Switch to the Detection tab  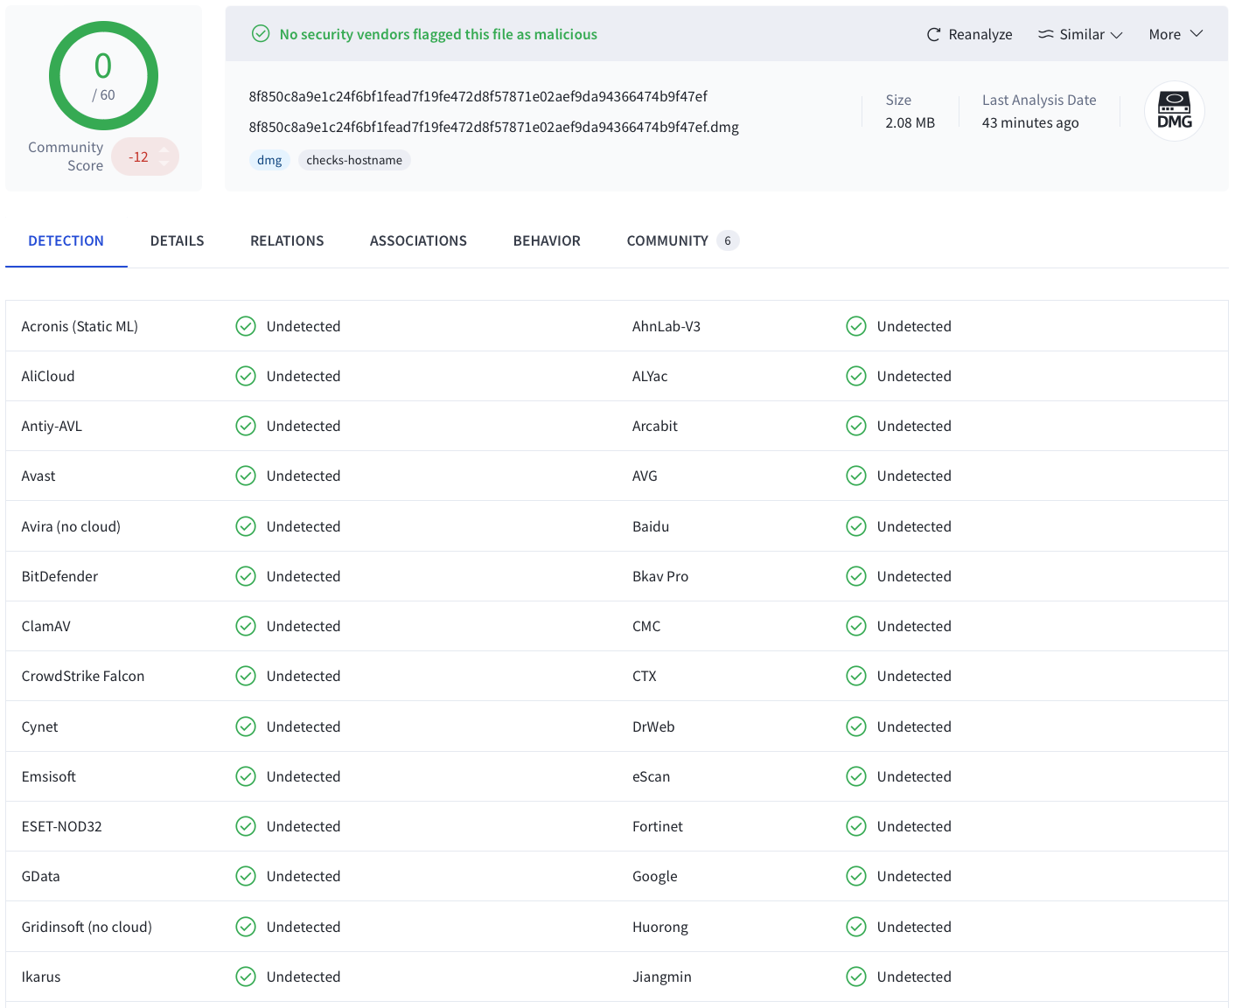(66, 240)
